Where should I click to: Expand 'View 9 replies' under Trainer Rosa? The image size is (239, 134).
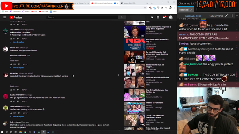(18, 68)
